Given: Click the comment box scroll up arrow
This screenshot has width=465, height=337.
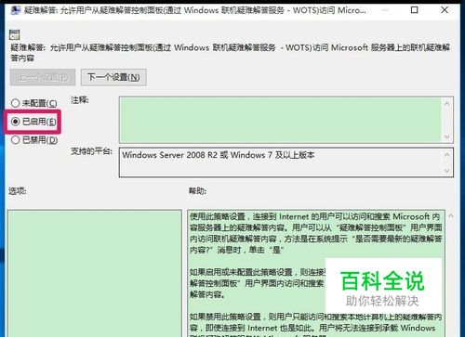Looking at the screenshot, I should 446,104.
